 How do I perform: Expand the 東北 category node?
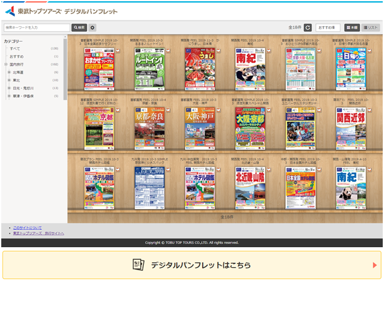pyautogui.click(x=9, y=80)
